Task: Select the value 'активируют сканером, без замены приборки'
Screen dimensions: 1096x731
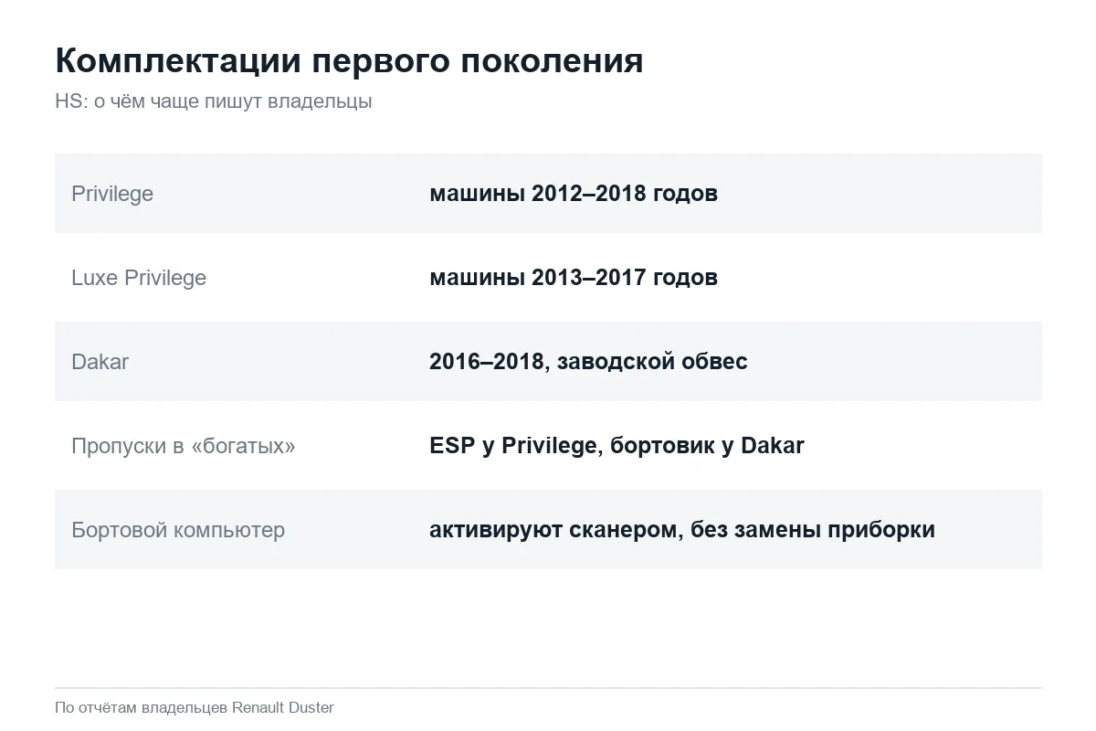Action: pyautogui.click(x=682, y=530)
